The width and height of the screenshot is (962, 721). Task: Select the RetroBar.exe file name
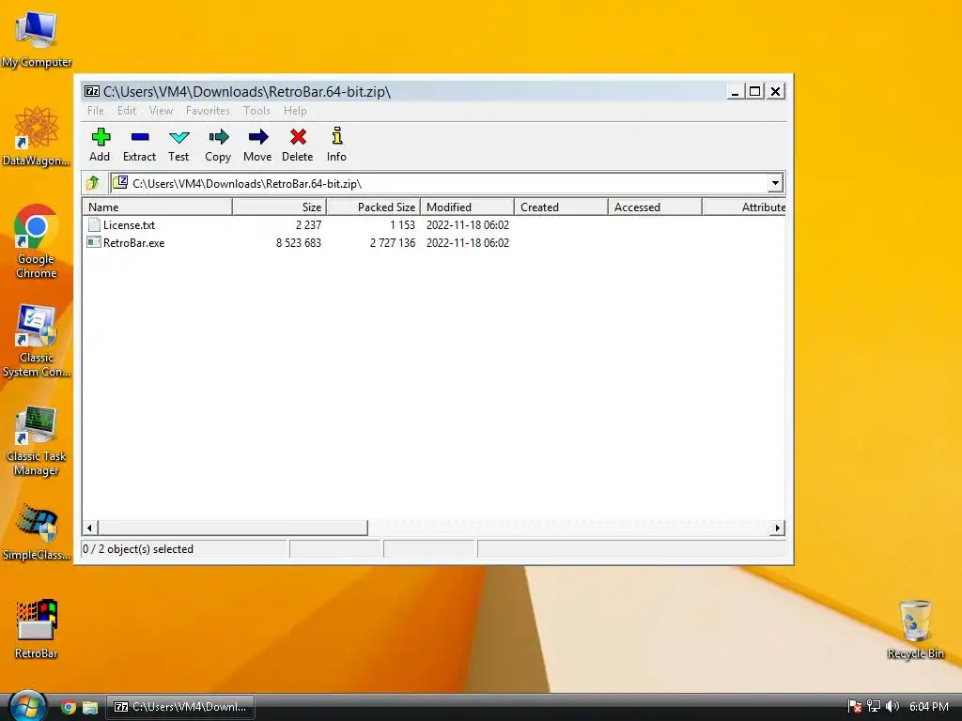(x=133, y=243)
